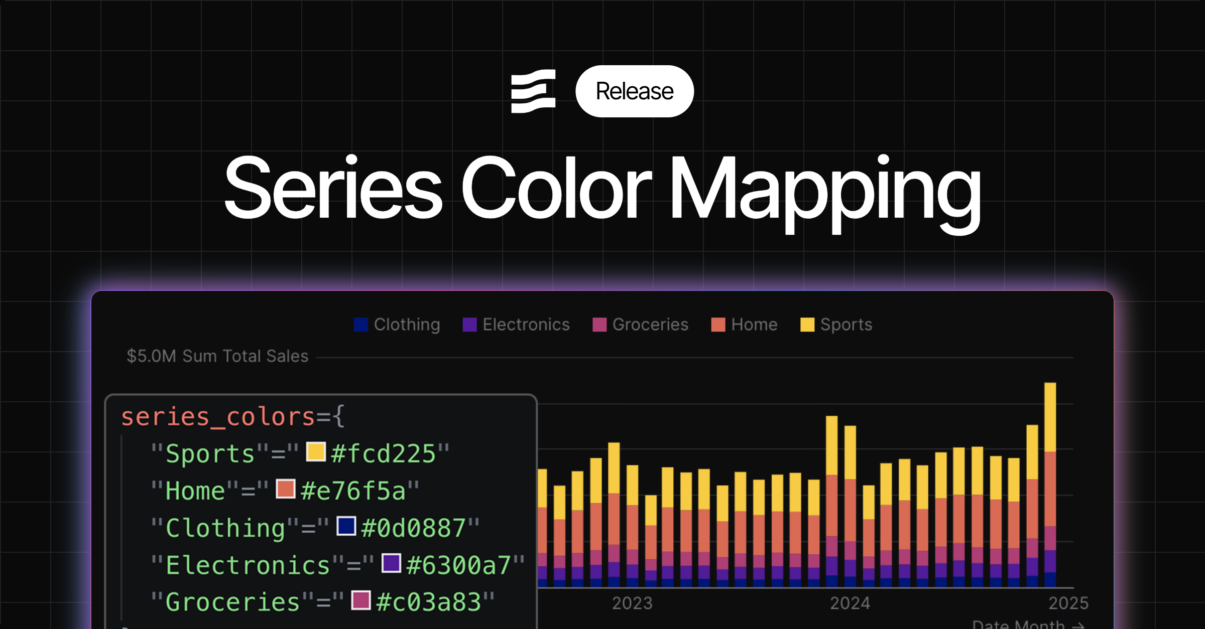Viewport: 1205px width, 629px height.
Task: Click the Release badge
Action: [x=634, y=91]
